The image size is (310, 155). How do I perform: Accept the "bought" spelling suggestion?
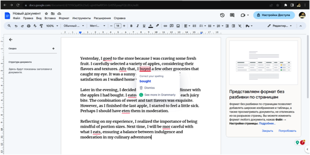click(x=145, y=81)
